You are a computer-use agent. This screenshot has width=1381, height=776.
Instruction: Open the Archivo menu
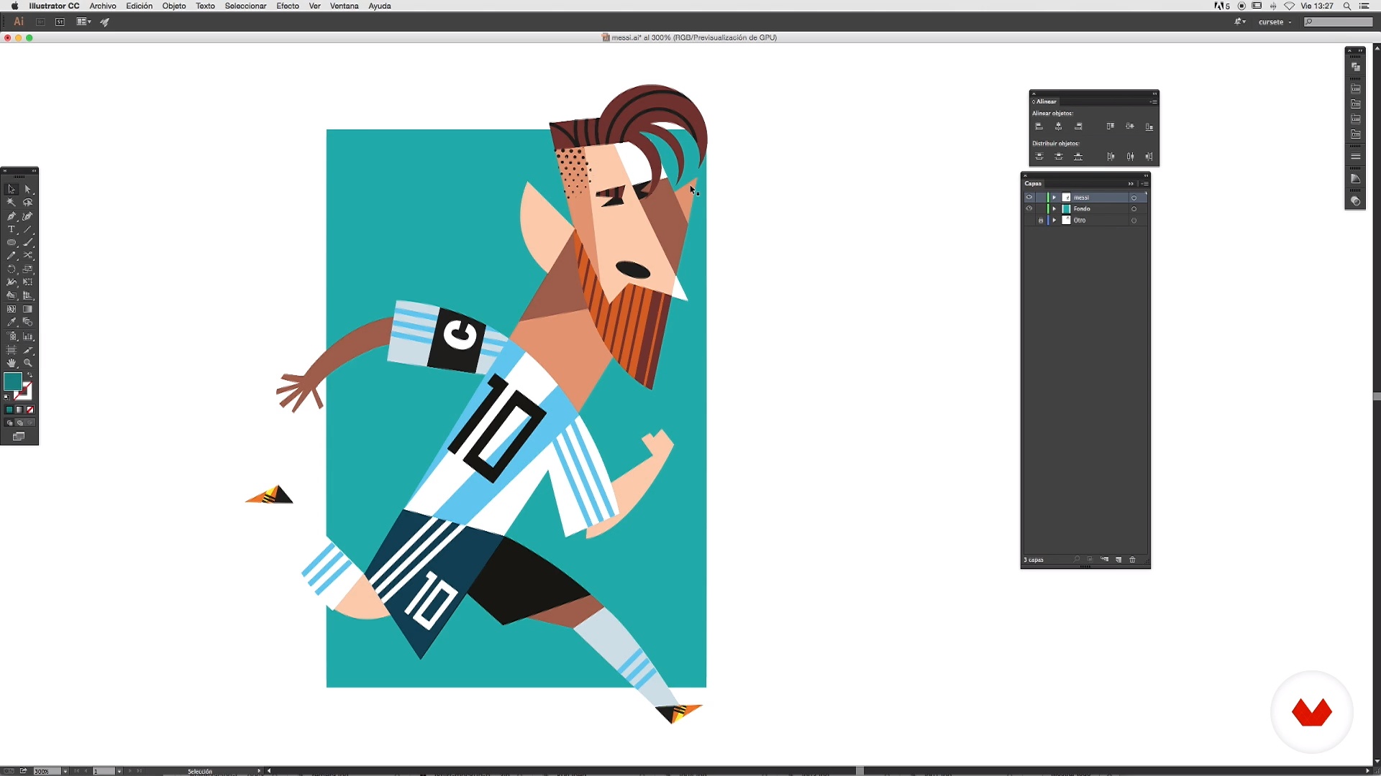103,6
